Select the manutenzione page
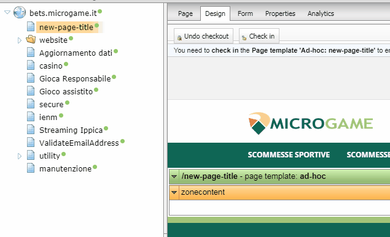Viewport: 390px width, 237px height. (66, 169)
